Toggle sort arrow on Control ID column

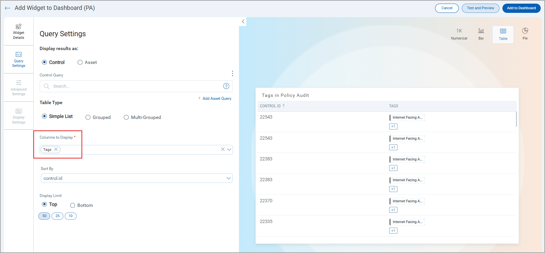[284, 106]
